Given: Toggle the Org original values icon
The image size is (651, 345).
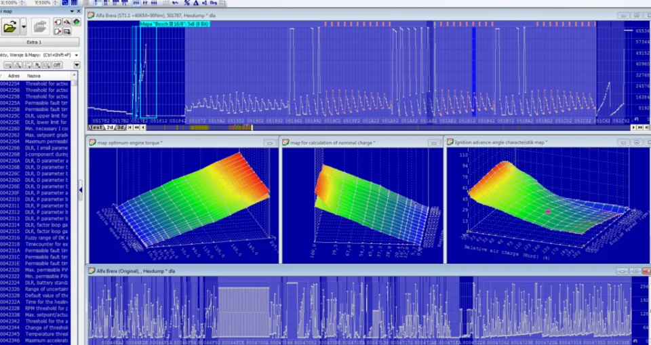Looking at the screenshot, I should coord(214,3).
